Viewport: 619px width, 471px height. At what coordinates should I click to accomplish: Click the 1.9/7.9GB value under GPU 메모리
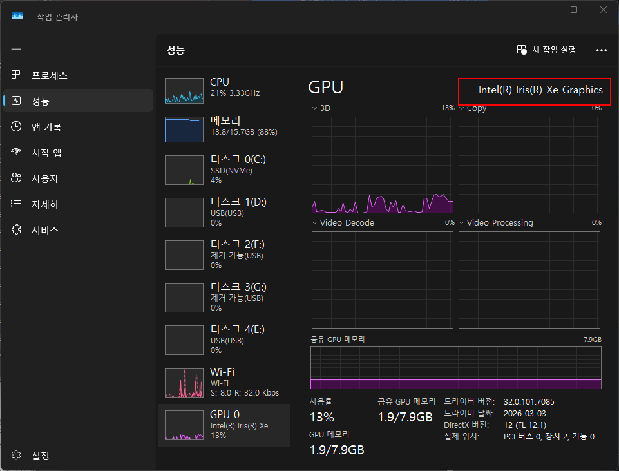click(x=337, y=450)
